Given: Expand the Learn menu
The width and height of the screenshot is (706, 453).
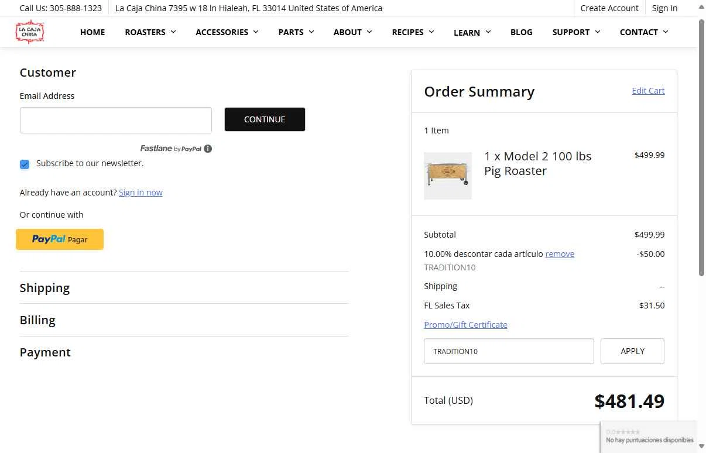Looking at the screenshot, I should [472, 32].
